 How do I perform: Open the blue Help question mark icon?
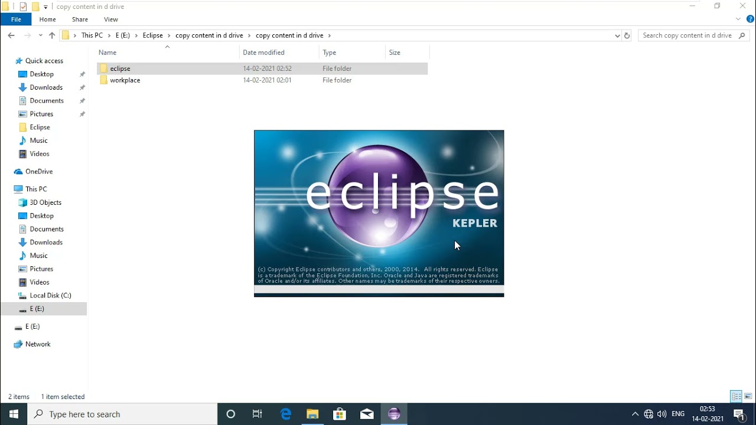[x=750, y=19]
